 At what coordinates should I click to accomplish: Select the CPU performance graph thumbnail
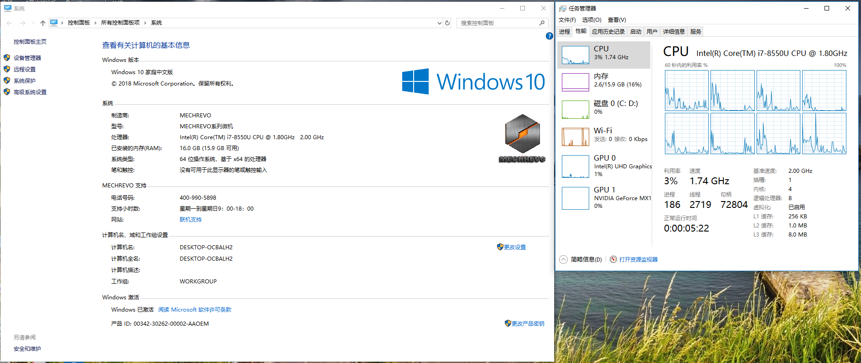[576, 55]
